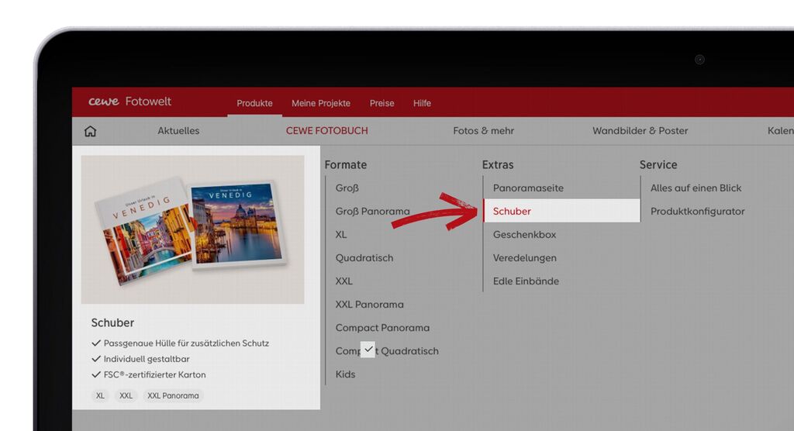Choose the Kids format
Image resolution: width=794 pixels, height=431 pixels.
345,374
